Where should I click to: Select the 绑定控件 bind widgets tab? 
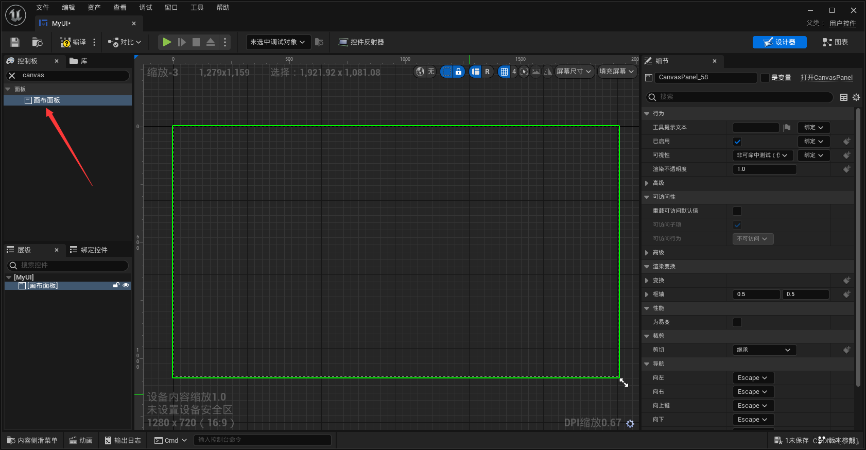coord(89,250)
